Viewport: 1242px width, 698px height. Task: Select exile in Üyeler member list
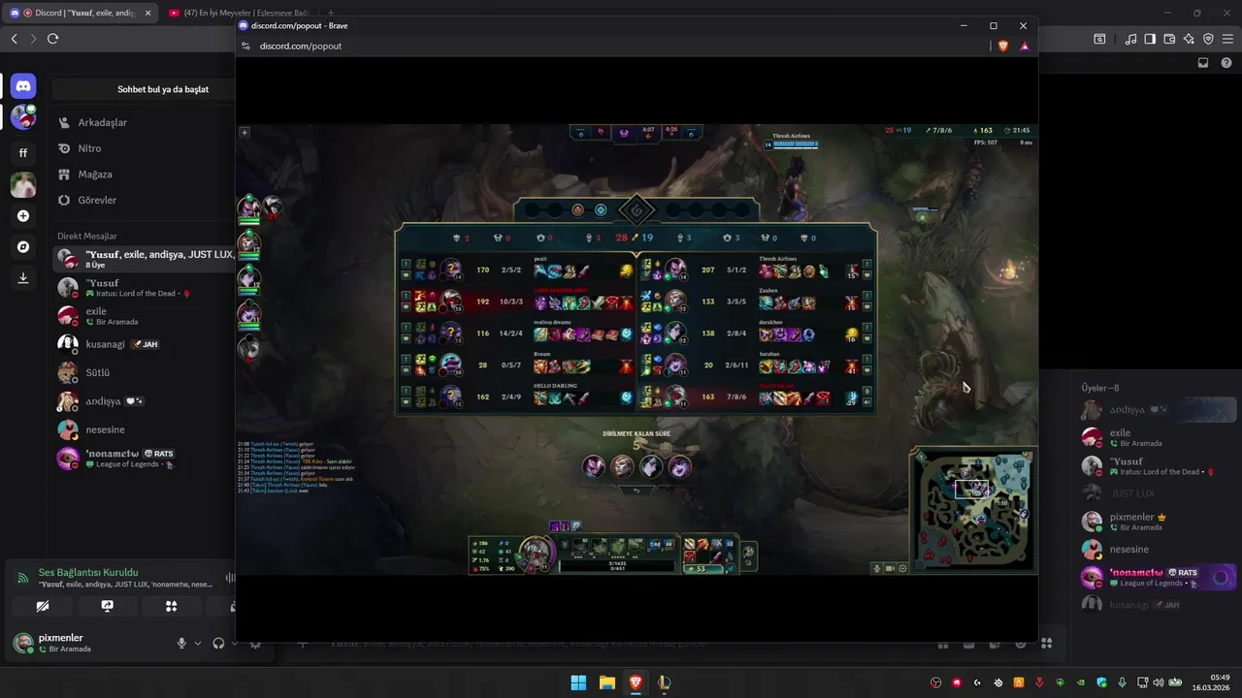pos(1158,437)
